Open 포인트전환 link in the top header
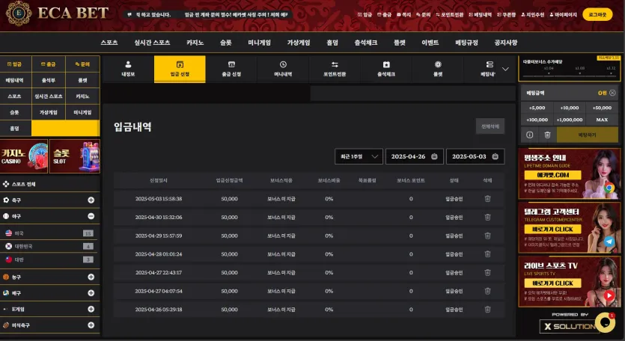This screenshot has width=625, height=341. point(450,15)
